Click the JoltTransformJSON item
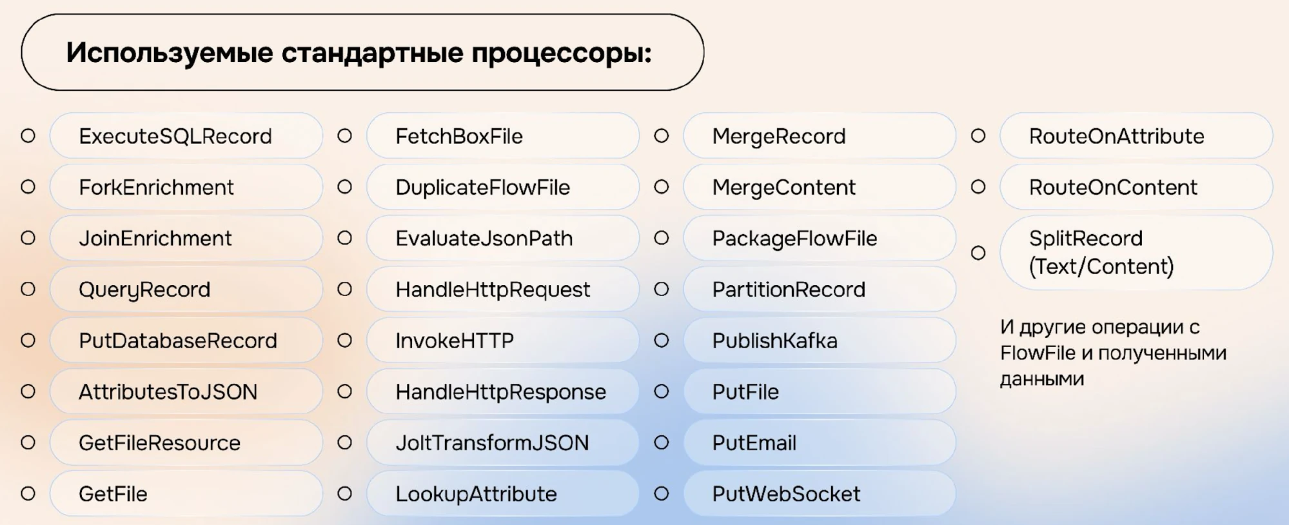 (x=502, y=442)
